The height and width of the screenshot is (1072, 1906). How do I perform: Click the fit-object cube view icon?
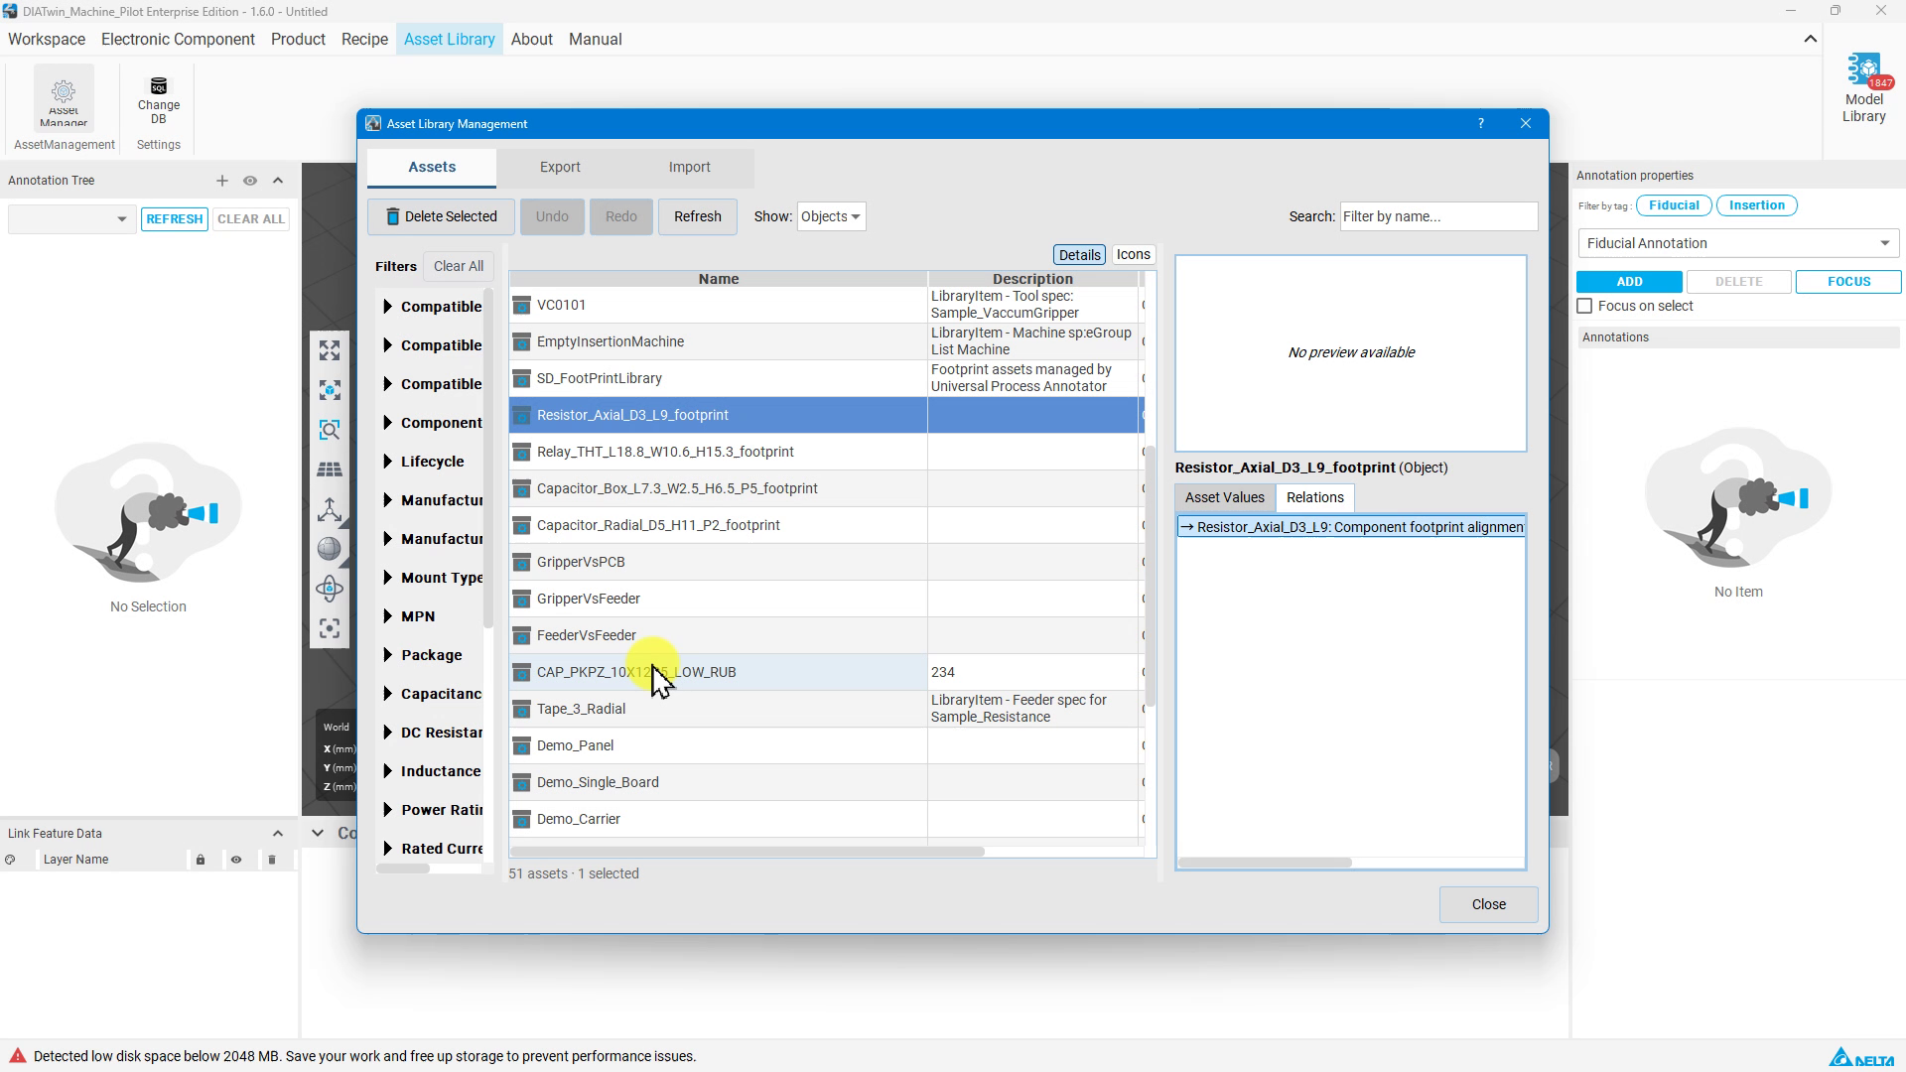(330, 390)
